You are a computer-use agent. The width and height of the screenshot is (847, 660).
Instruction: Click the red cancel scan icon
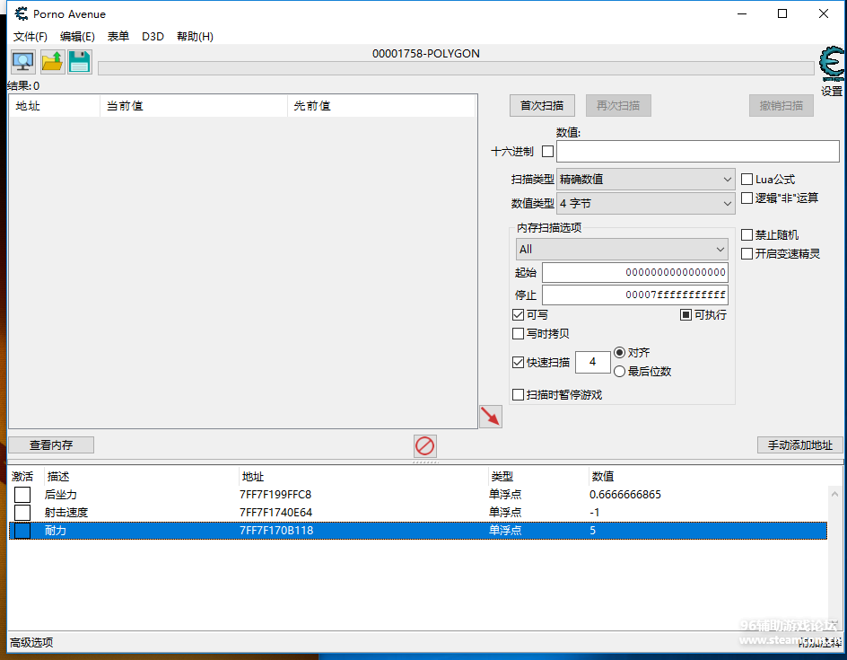[x=424, y=445]
